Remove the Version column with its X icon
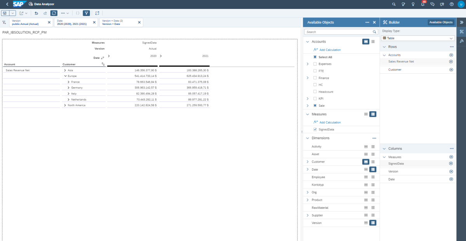The image size is (466, 241). pos(451,171)
